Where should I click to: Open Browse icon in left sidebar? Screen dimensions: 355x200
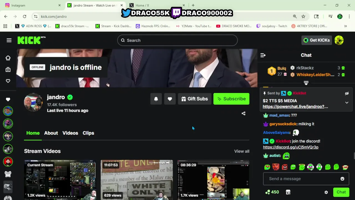tap(8, 69)
